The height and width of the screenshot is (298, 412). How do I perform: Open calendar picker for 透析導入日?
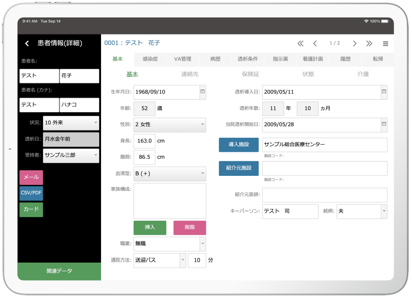click(x=384, y=92)
